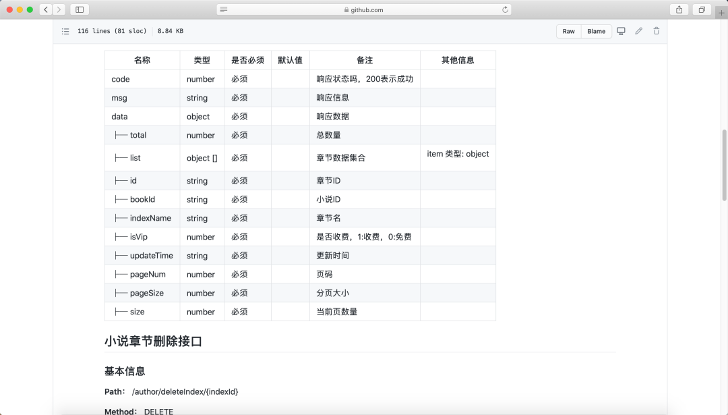This screenshot has height=415, width=728.
Task: Open a new tab with plus icon
Action: coord(721,13)
